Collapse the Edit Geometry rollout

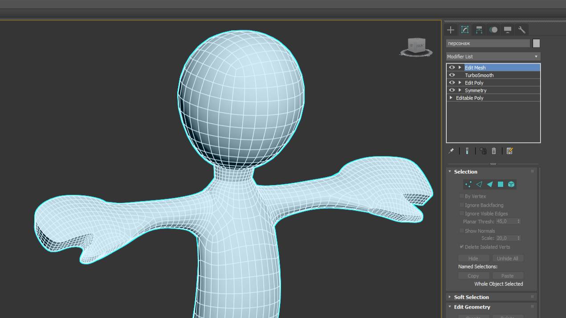(x=450, y=306)
